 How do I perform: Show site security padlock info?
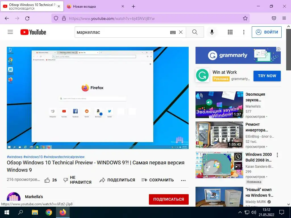(x=64, y=18)
